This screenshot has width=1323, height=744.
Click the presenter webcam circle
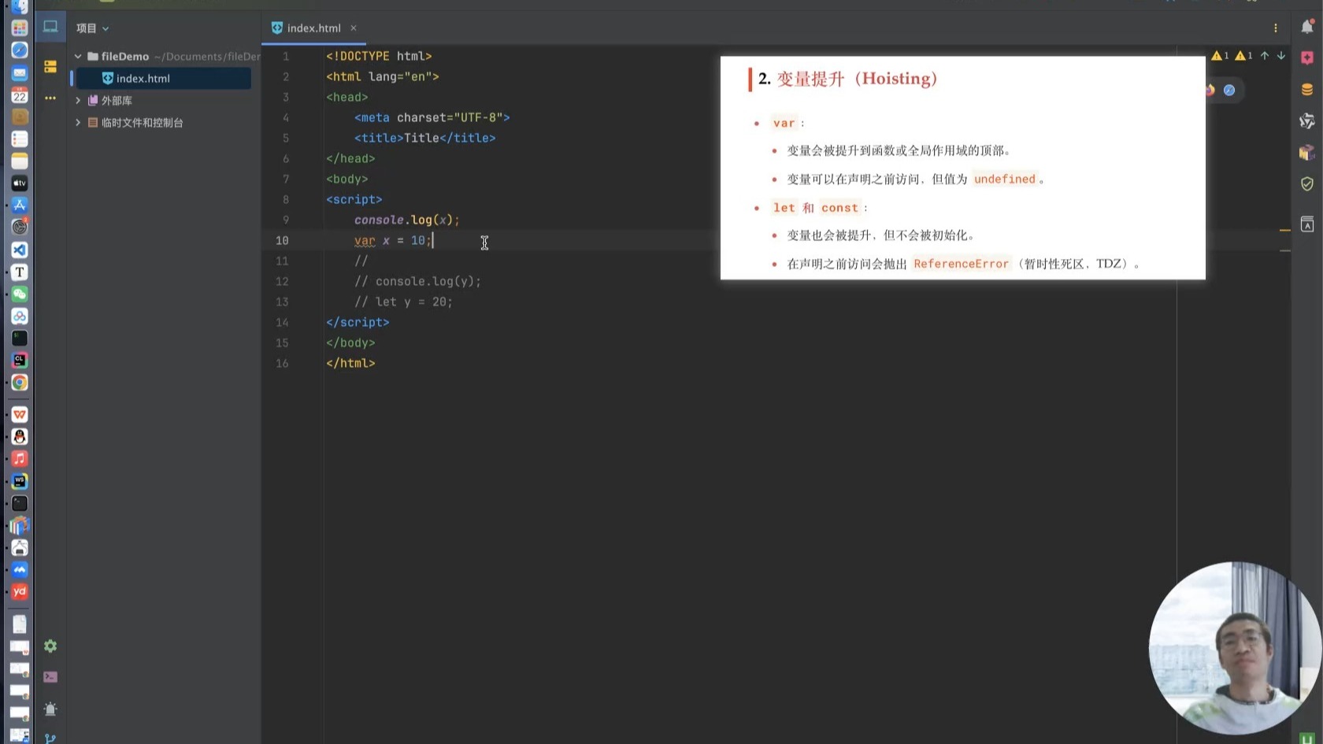[x=1235, y=648]
